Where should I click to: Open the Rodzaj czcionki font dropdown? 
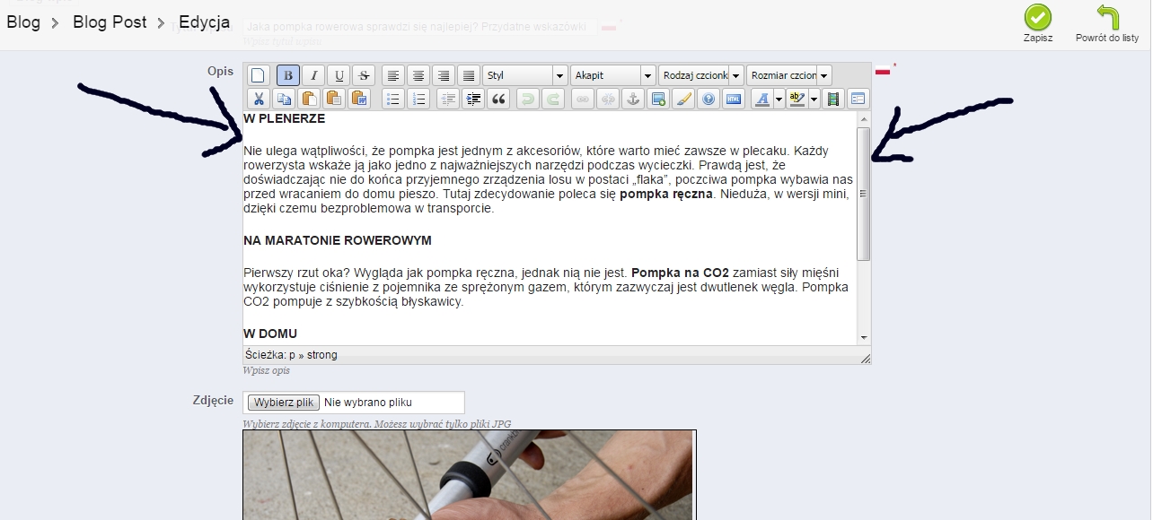point(701,75)
